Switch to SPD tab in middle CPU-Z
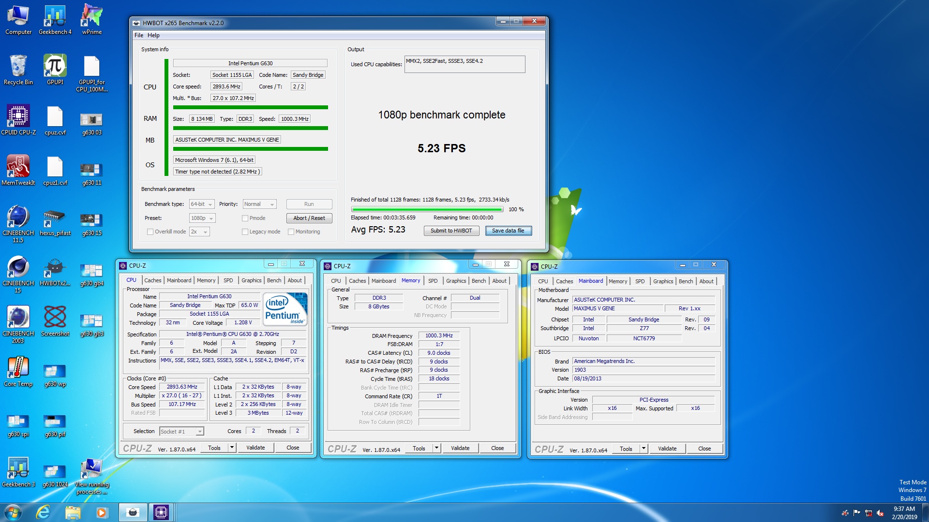The image size is (929, 522). (433, 281)
